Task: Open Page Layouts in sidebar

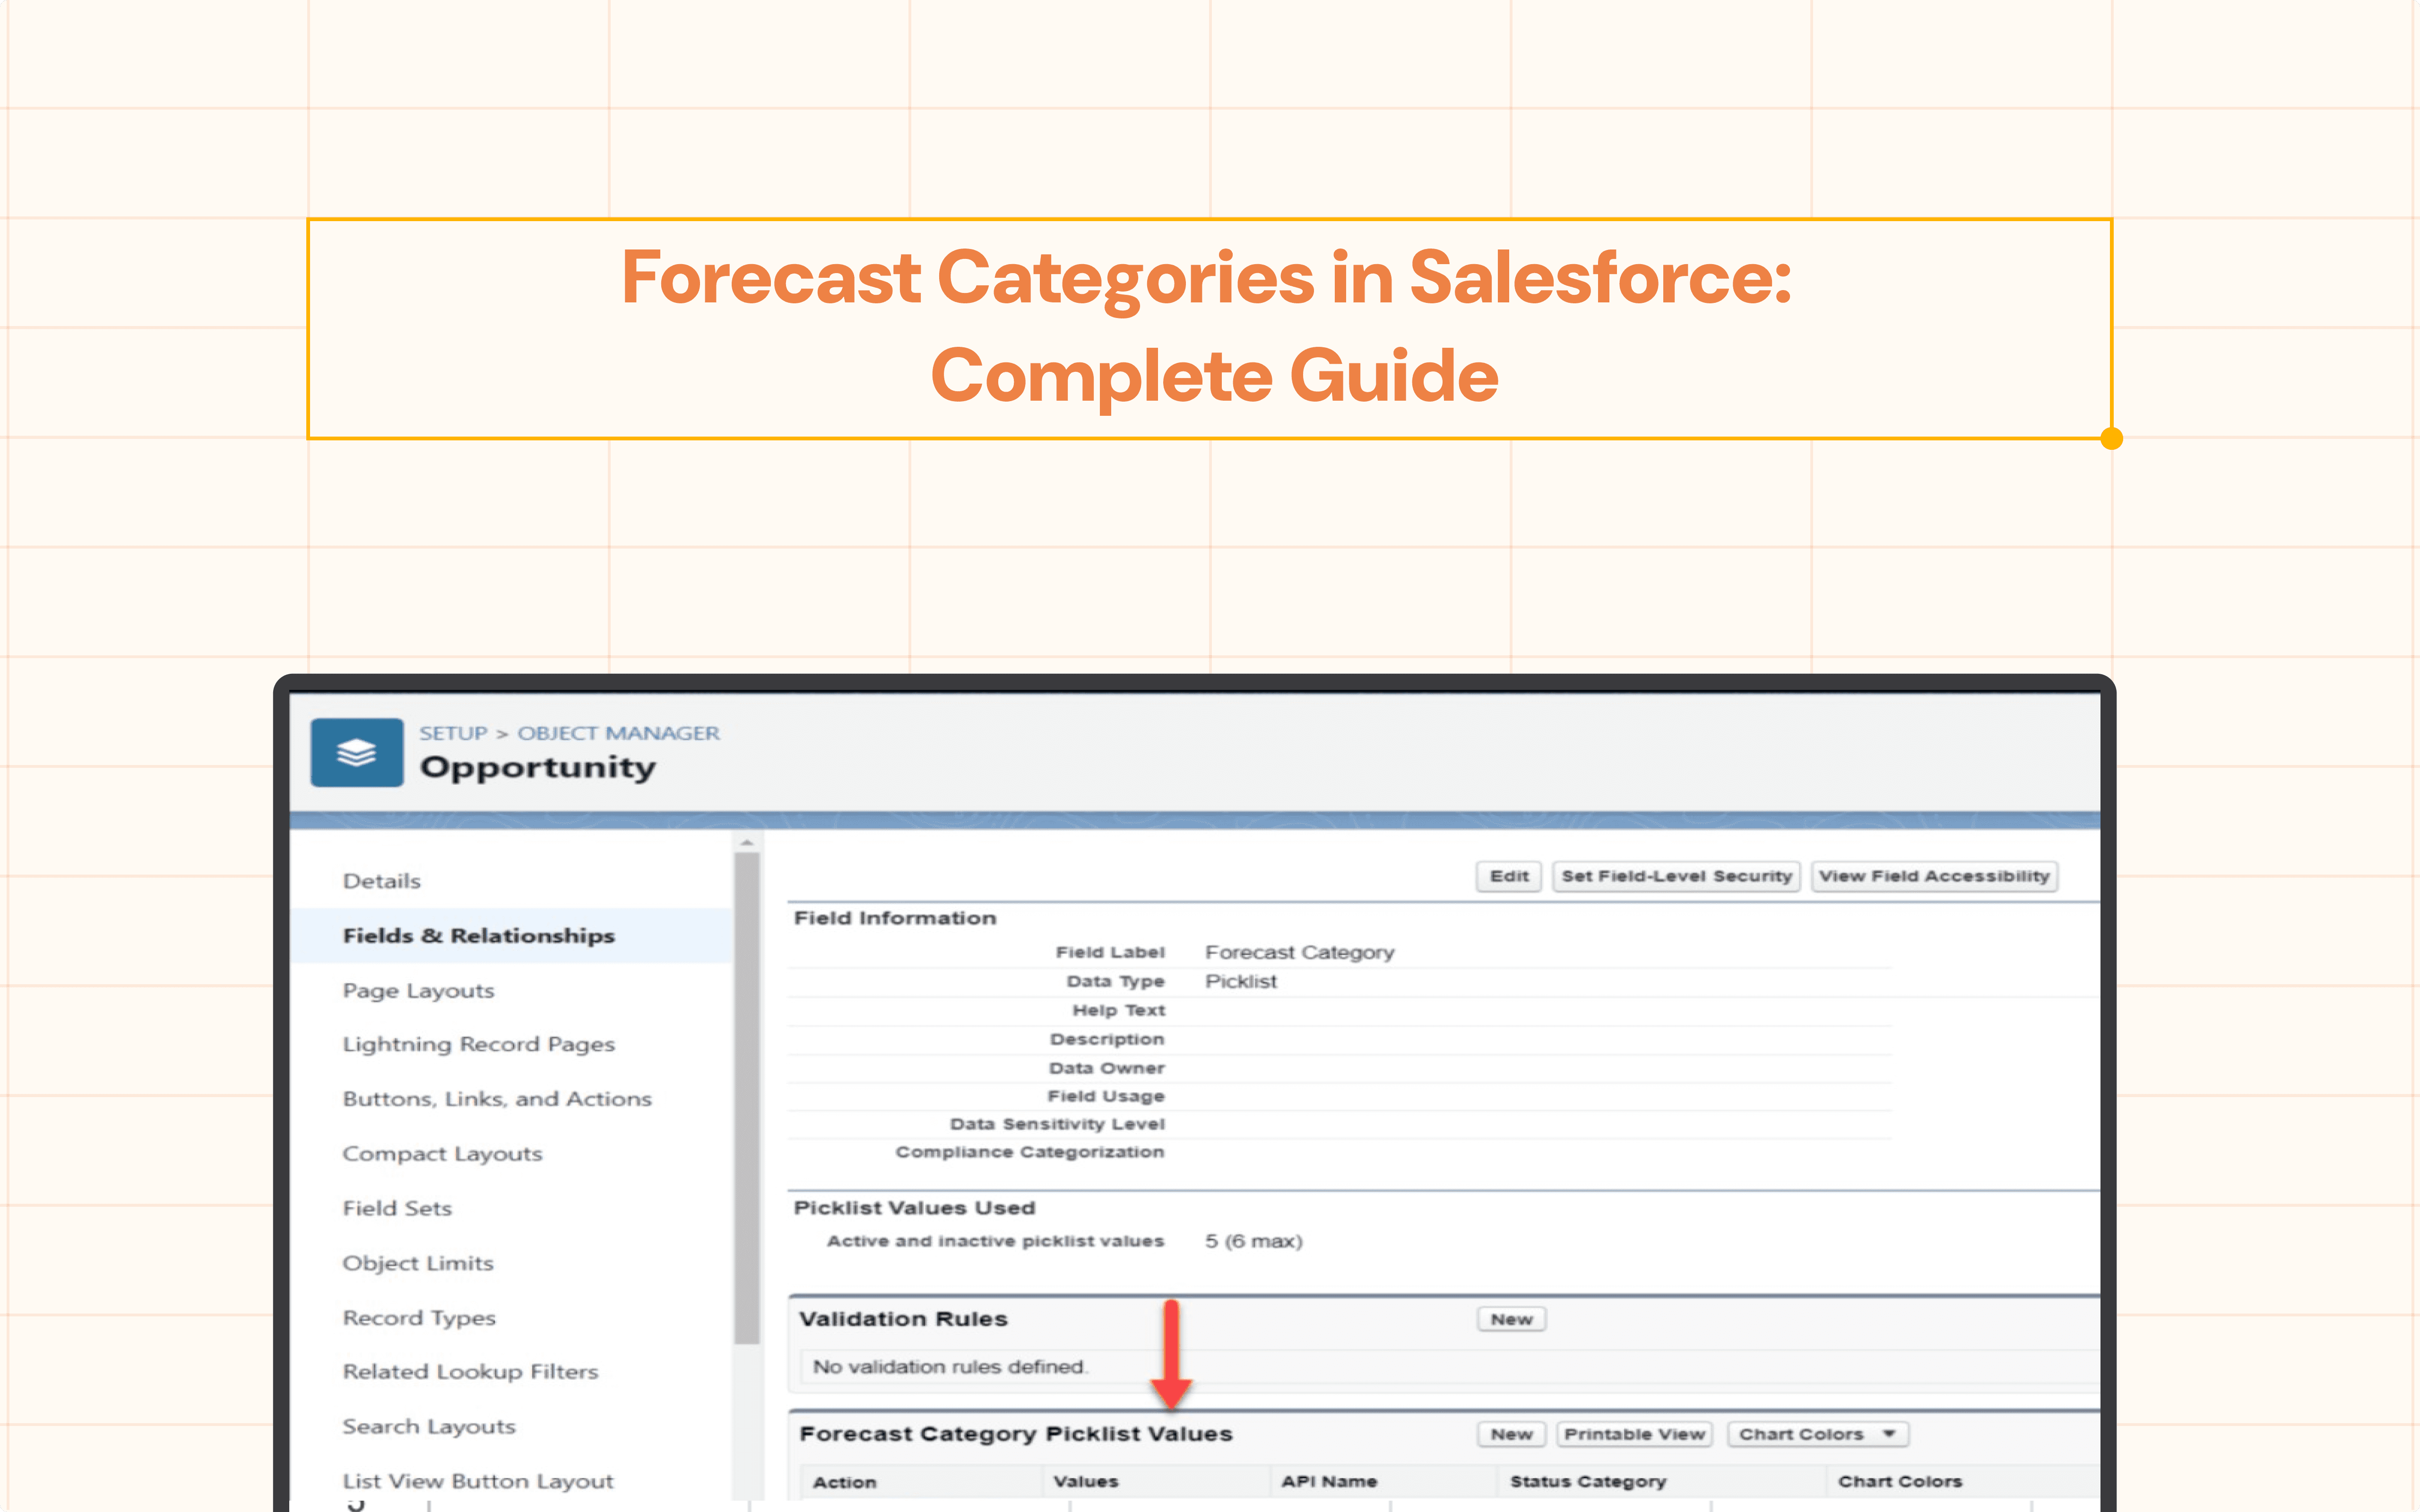Action: coord(419,991)
